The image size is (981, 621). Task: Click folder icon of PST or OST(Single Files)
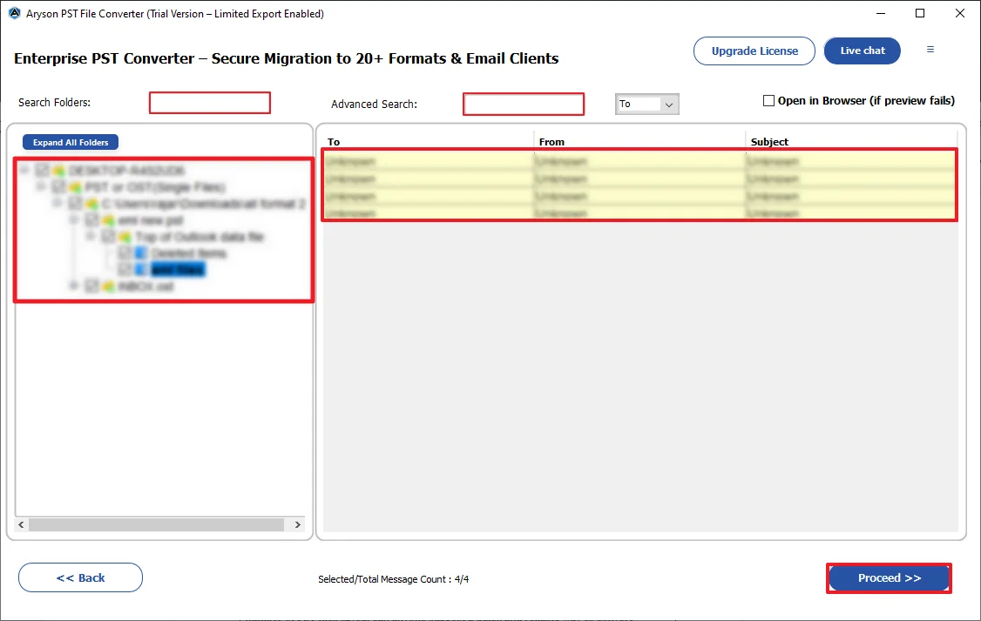click(75, 187)
